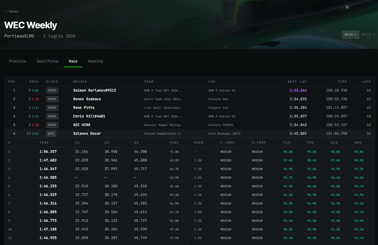Click RR% value 91.4%
Viewport: 378px width, 245px height.
[359, 238]
